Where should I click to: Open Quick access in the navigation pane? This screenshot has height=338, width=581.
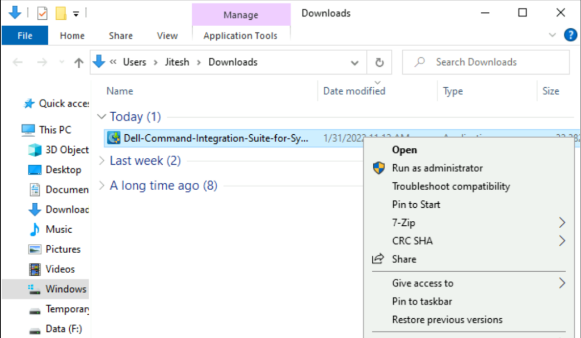pos(56,104)
